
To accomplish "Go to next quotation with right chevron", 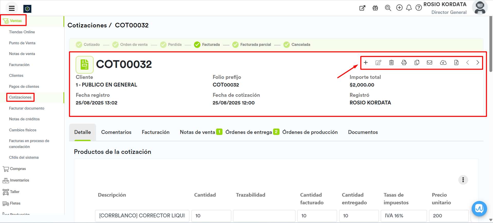I will coord(478,63).
